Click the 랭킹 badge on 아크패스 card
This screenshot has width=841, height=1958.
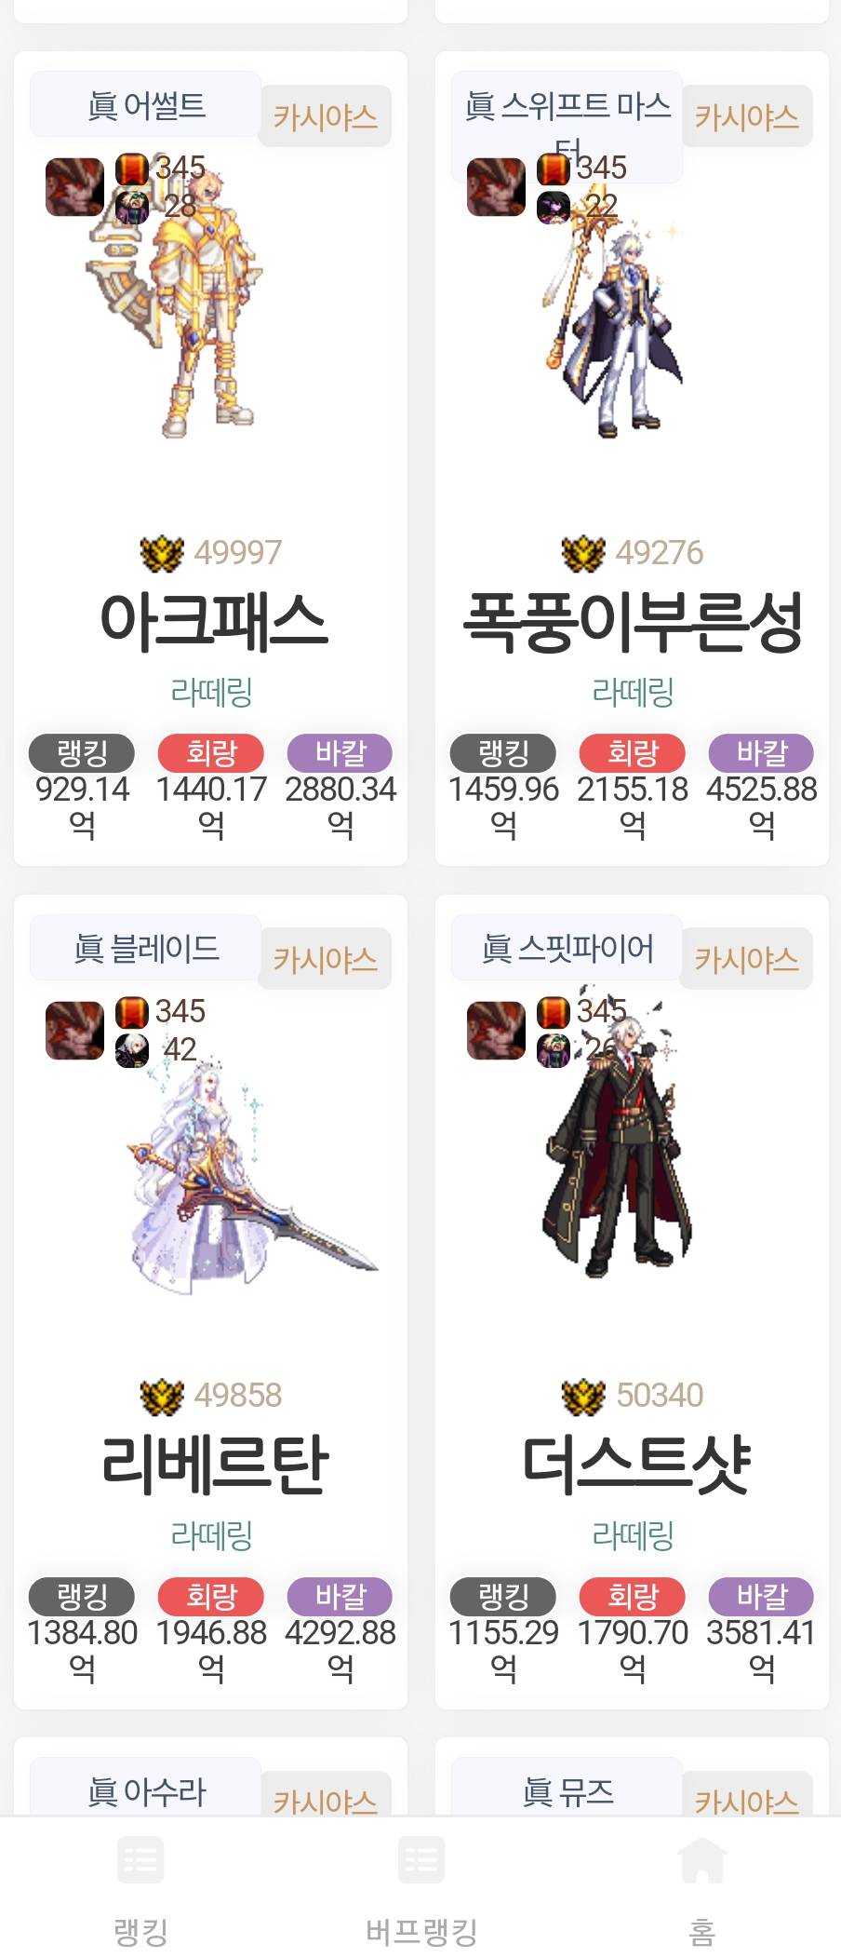tap(82, 752)
